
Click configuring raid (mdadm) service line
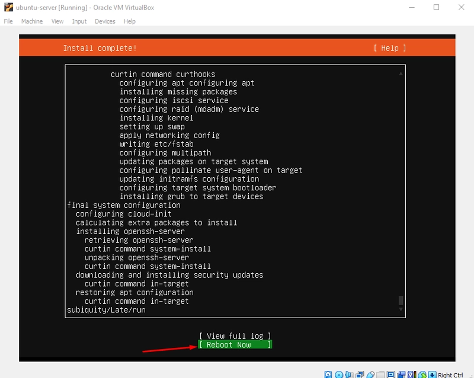point(189,109)
